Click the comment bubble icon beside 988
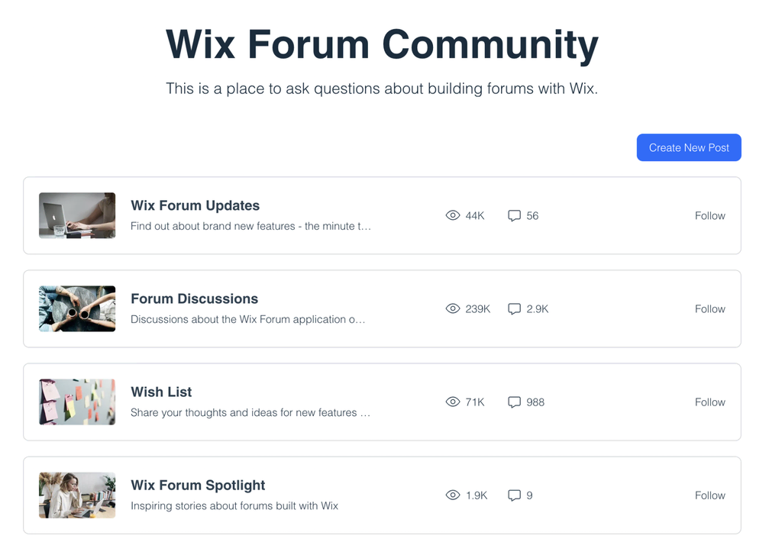 point(514,402)
